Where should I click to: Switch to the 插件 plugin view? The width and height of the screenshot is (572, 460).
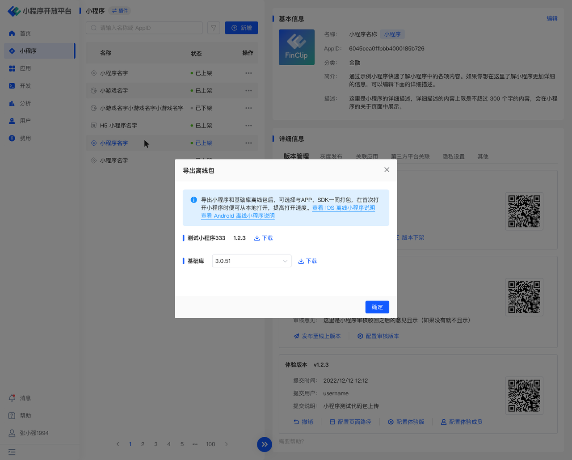(x=120, y=11)
